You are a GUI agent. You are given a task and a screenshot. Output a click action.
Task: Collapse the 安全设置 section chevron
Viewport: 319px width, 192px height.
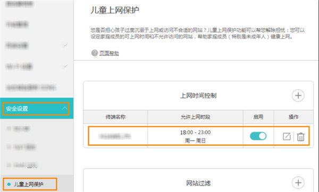tap(65, 108)
